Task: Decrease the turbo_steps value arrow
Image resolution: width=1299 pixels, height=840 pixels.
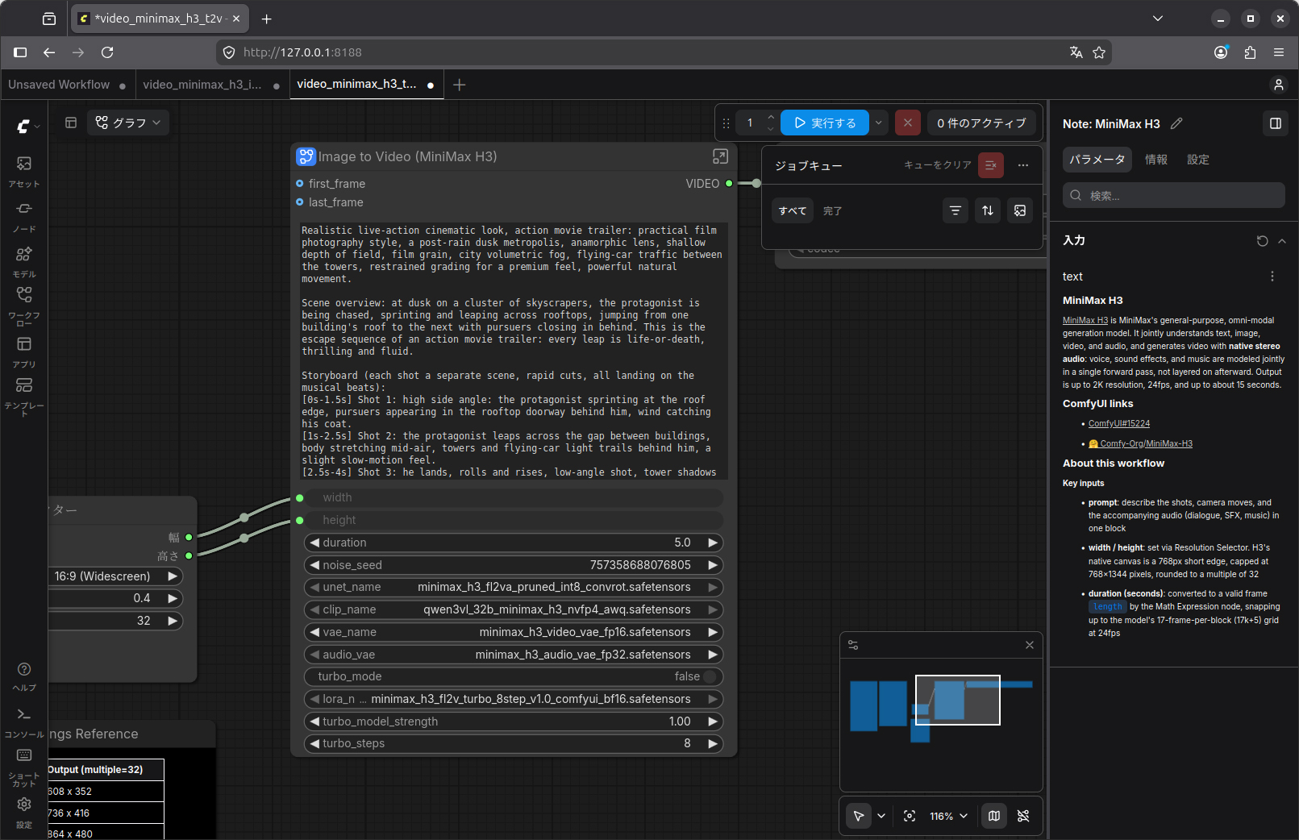Action: point(314,743)
